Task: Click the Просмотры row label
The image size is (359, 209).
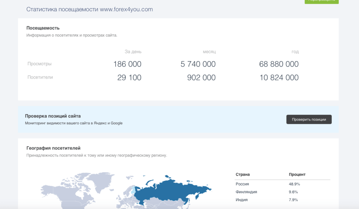Action: (40, 64)
